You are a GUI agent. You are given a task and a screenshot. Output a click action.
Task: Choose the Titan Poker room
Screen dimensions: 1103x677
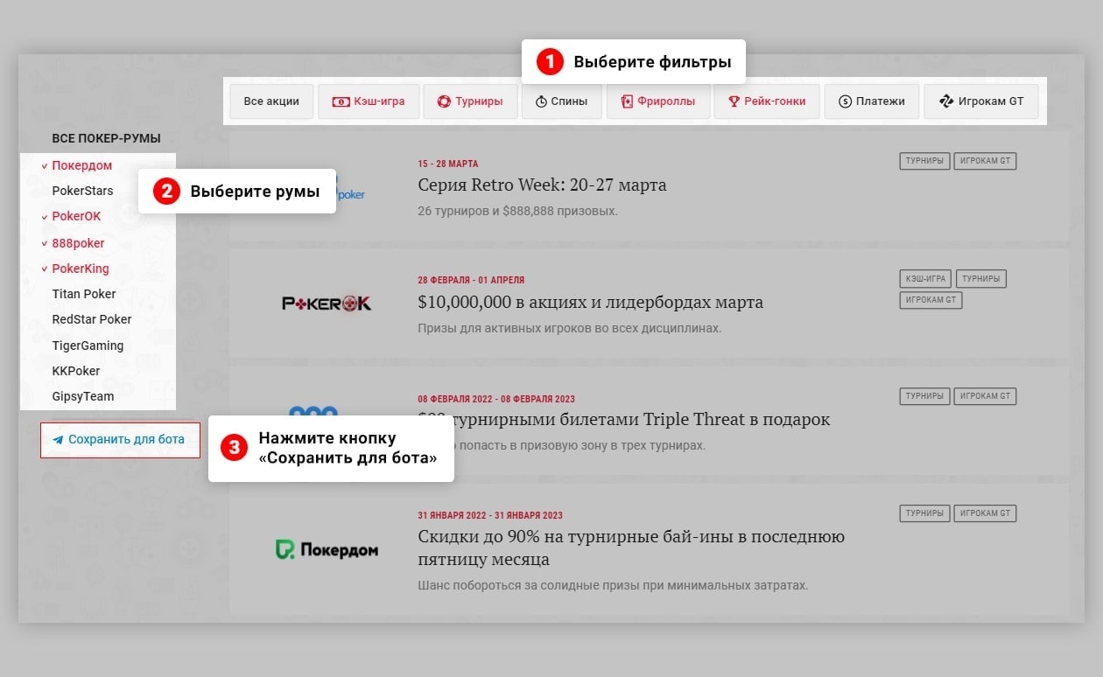tap(84, 294)
